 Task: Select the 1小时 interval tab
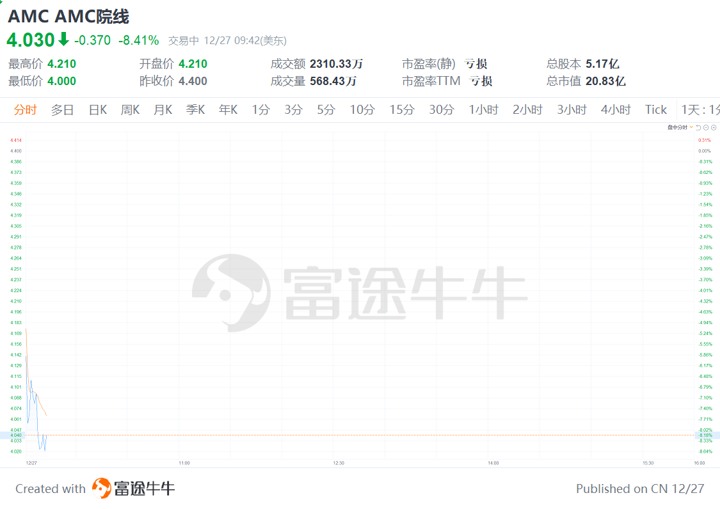[x=484, y=110]
